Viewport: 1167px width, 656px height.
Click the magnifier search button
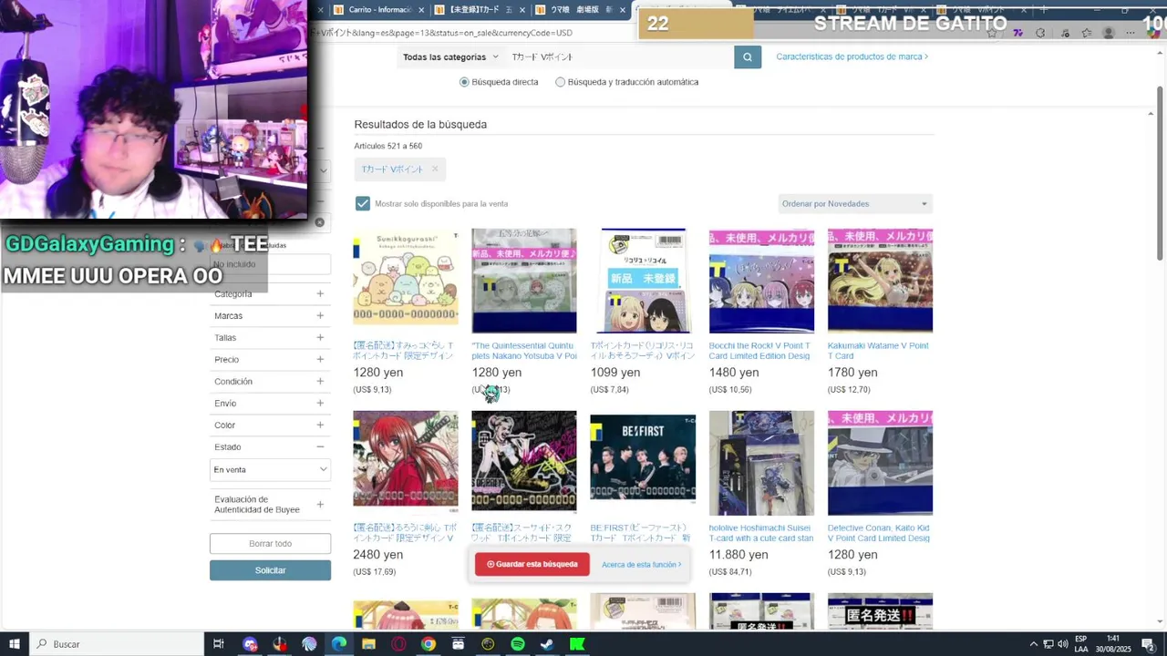coord(748,56)
